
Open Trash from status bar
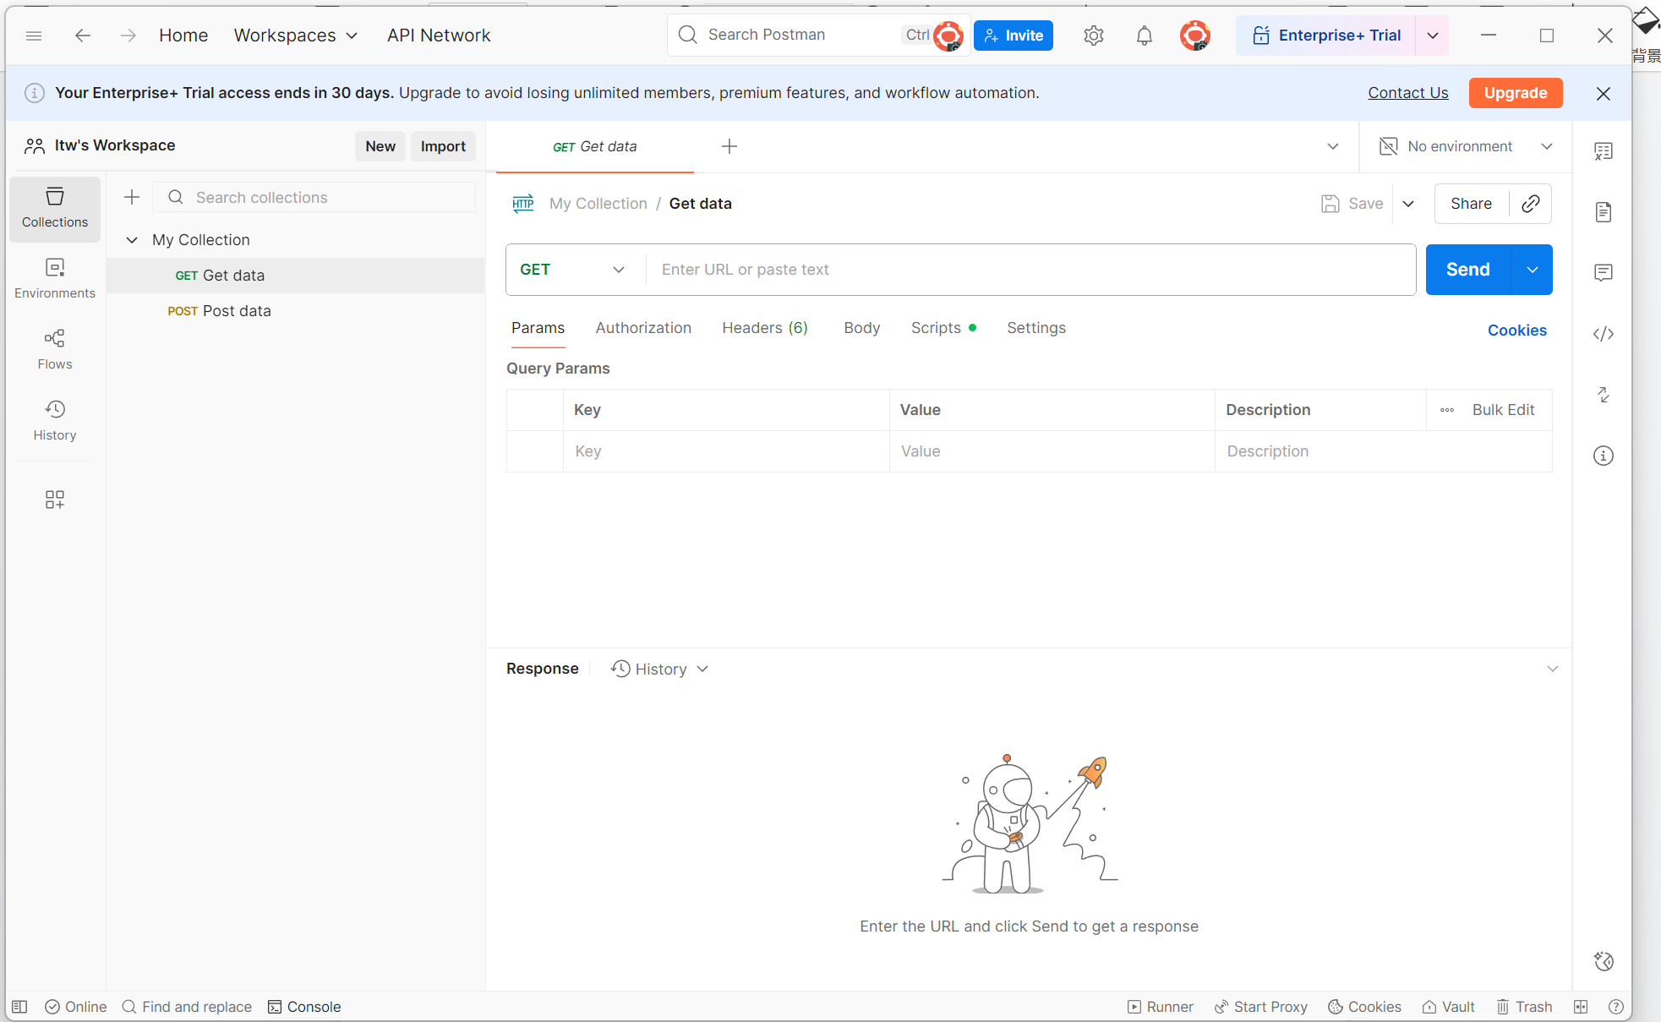click(x=1525, y=1007)
